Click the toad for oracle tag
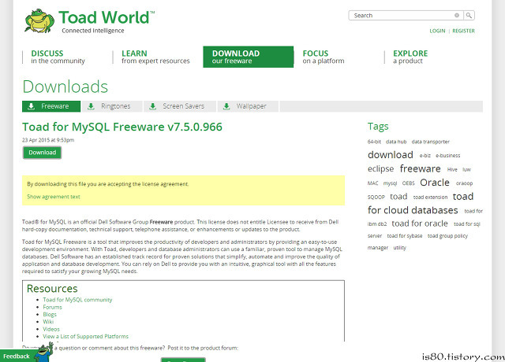The image size is (505, 362). 420,223
